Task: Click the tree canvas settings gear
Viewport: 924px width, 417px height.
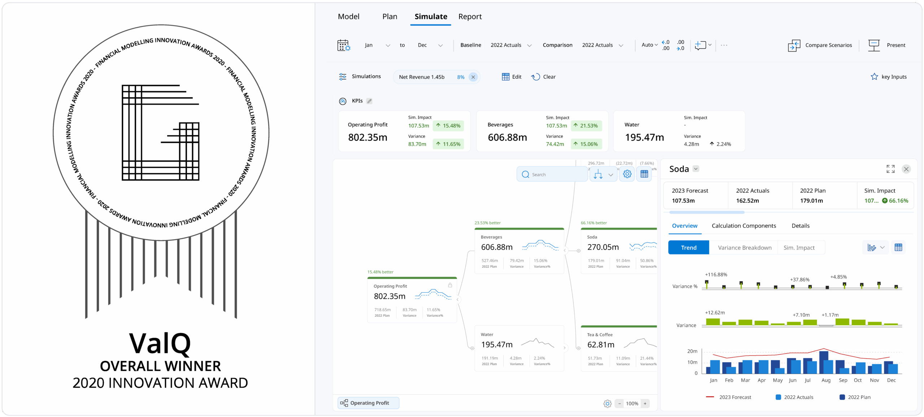Action: click(x=627, y=174)
